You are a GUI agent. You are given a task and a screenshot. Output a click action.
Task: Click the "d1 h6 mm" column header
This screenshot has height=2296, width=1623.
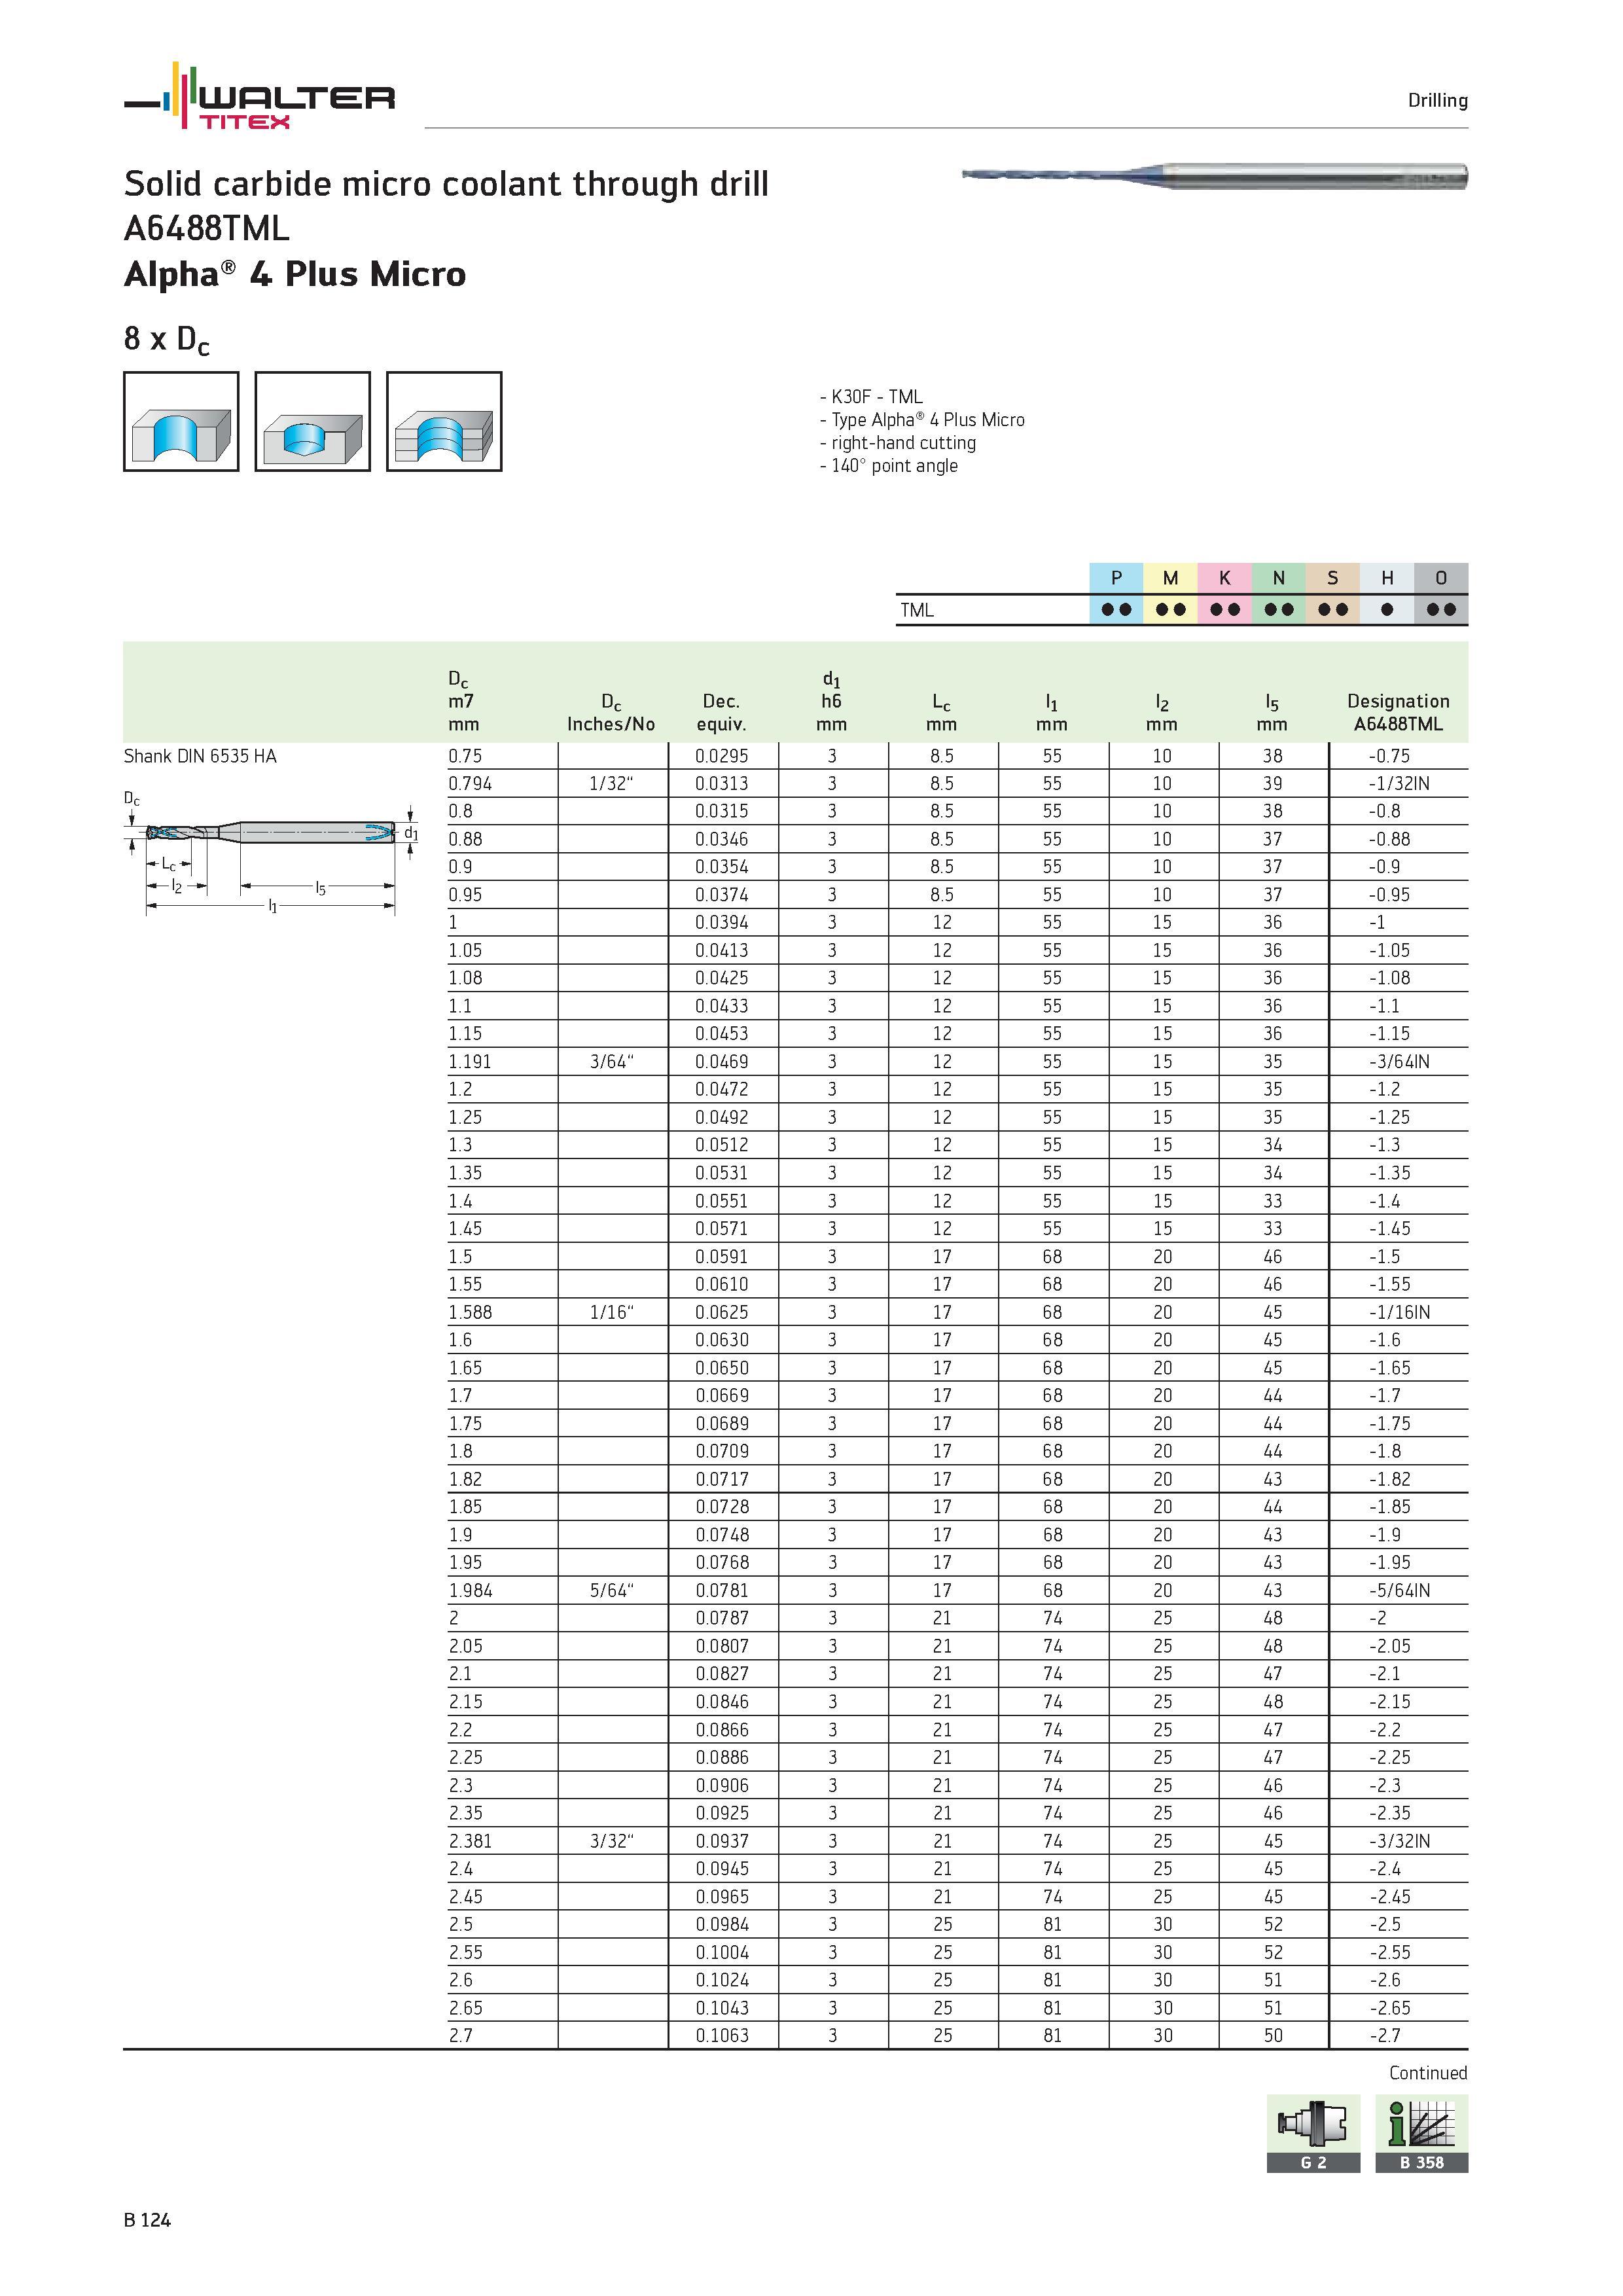[x=831, y=702]
